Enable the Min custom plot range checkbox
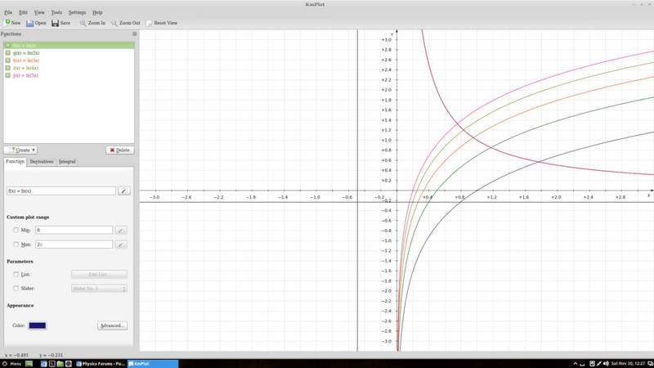 (16, 231)
